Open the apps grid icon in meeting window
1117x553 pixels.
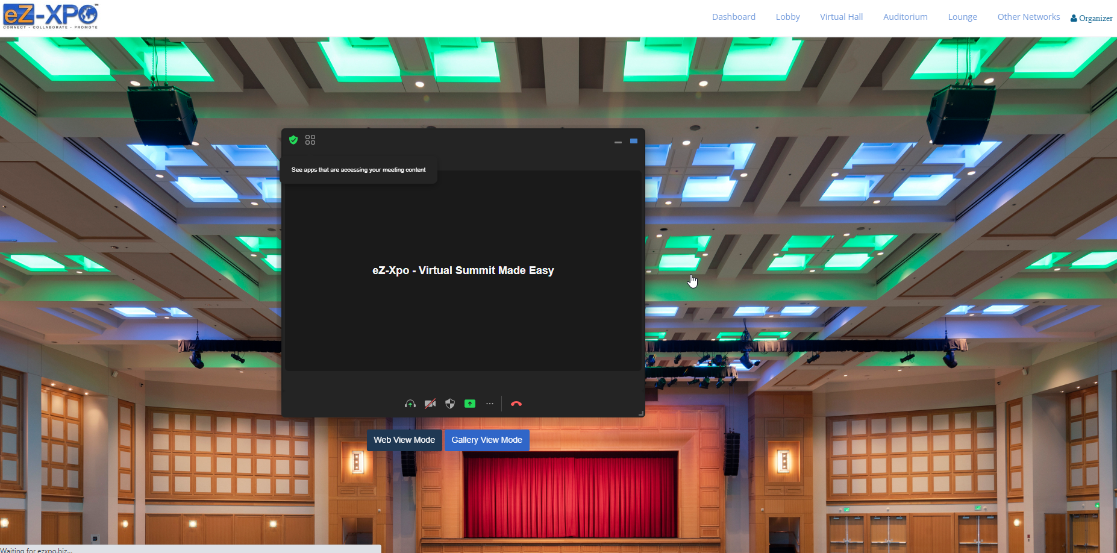pyautogui.click(x=310, y=140)
